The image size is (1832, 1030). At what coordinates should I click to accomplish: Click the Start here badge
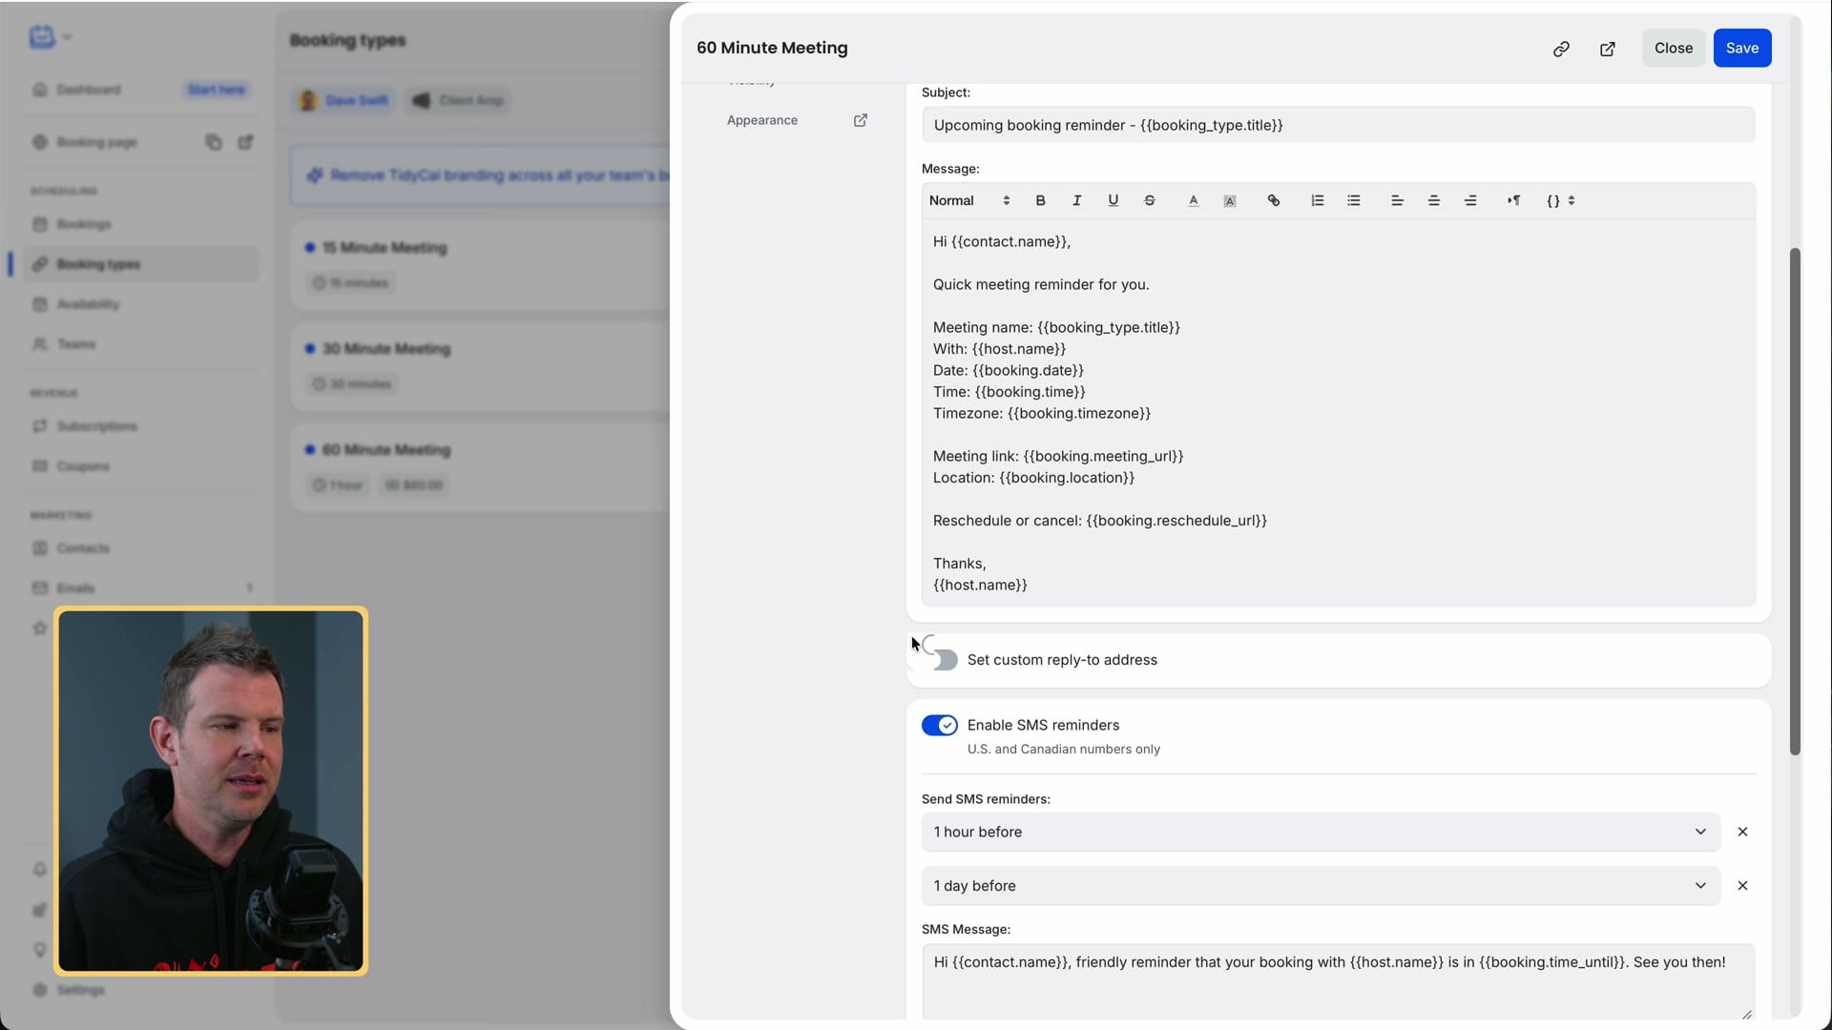coord(216,90)
